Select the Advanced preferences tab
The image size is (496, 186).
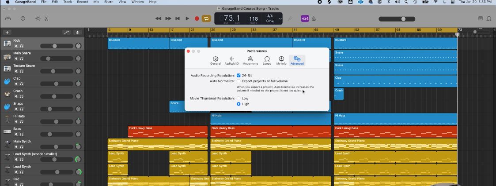297,60
